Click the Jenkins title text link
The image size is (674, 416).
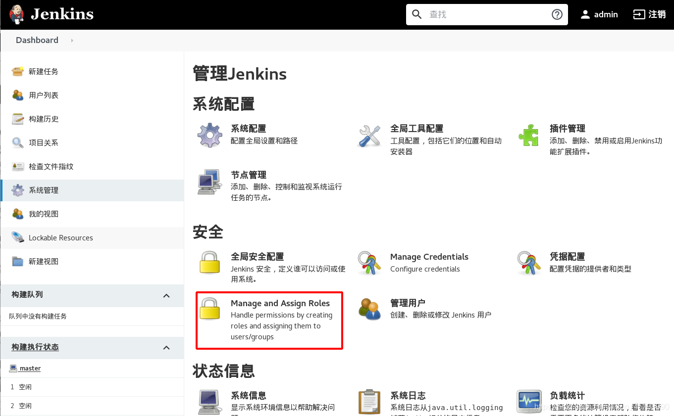coord(62,14)
